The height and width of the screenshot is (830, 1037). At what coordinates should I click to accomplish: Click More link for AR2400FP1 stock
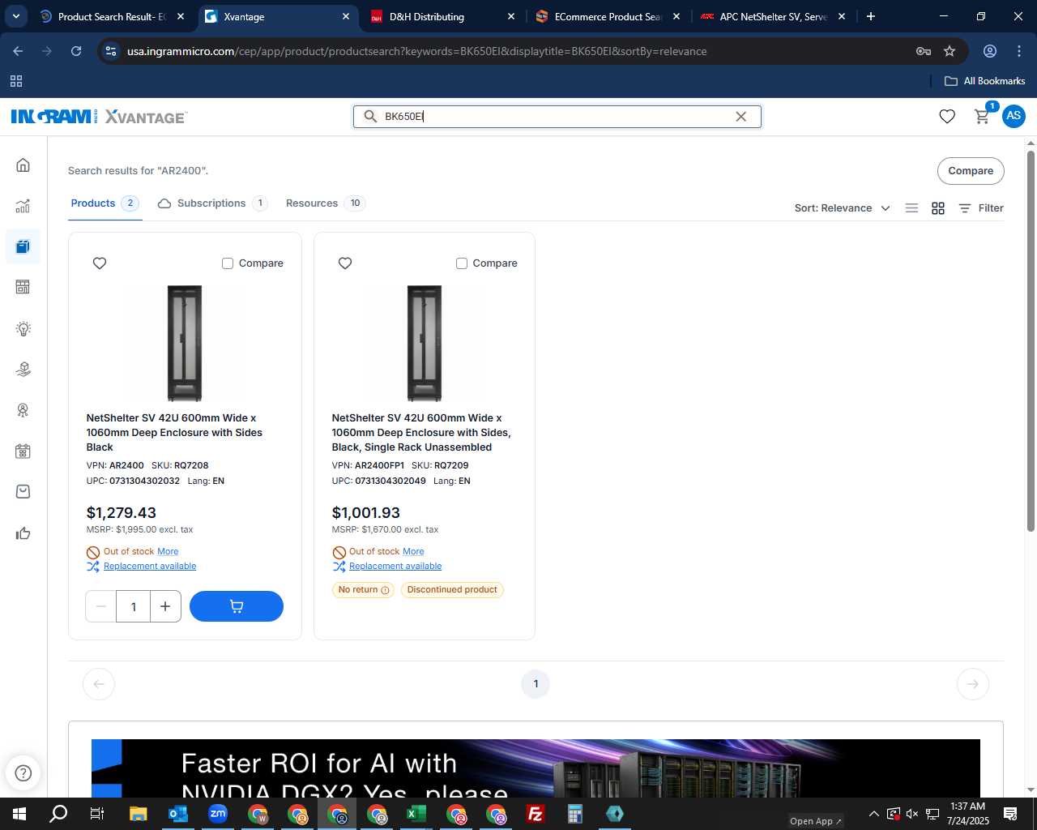click(413, 551)
